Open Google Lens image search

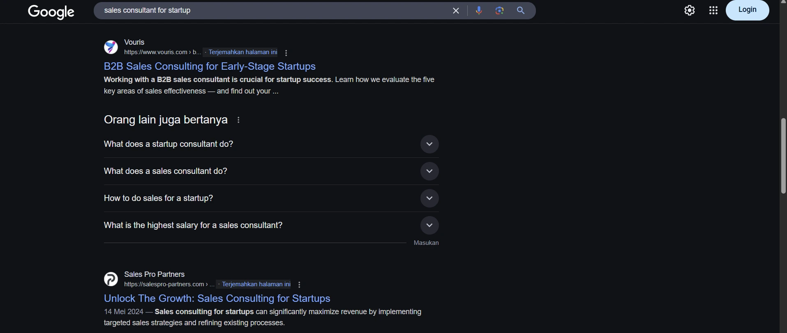(x=500, y=11)
